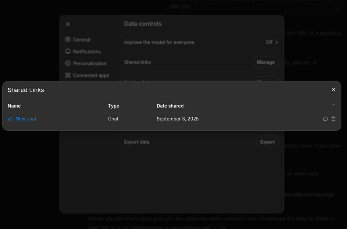Select the General gear icon

point(68,39)
